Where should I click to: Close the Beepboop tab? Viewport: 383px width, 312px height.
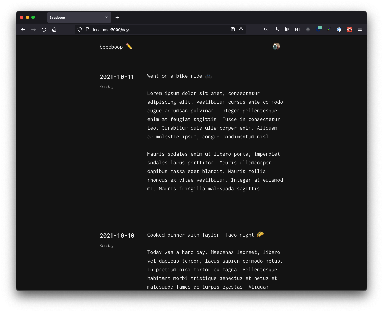[107, 17]
